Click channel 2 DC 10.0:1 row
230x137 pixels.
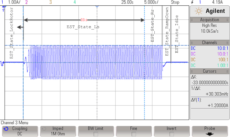[209, 54]
